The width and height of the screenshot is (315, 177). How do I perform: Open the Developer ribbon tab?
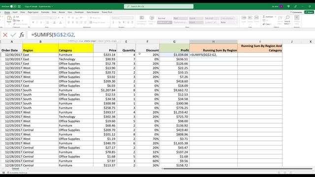click(x=79, y=12)
